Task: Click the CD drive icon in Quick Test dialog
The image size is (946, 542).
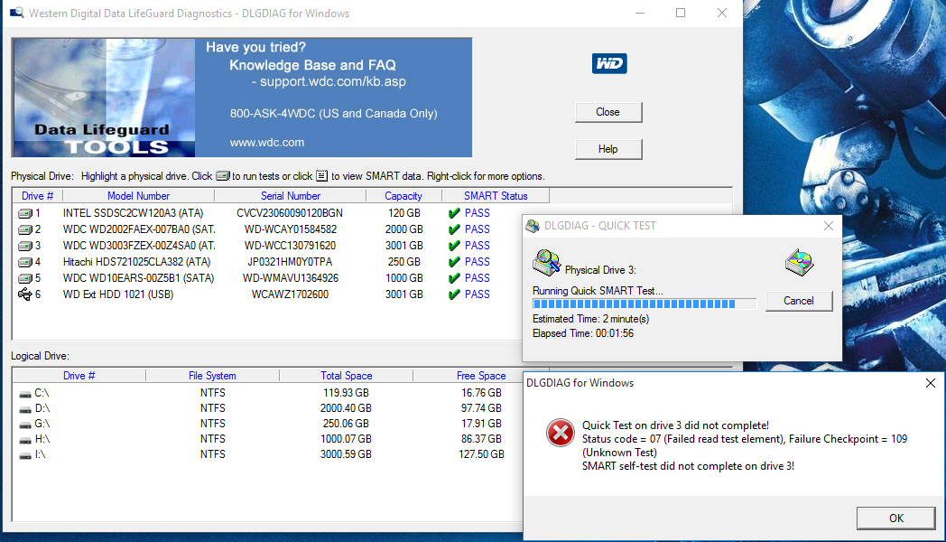Action: click(x=800, y=263)
